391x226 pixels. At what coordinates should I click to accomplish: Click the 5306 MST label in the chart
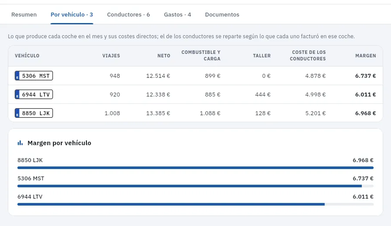point(31,178)
